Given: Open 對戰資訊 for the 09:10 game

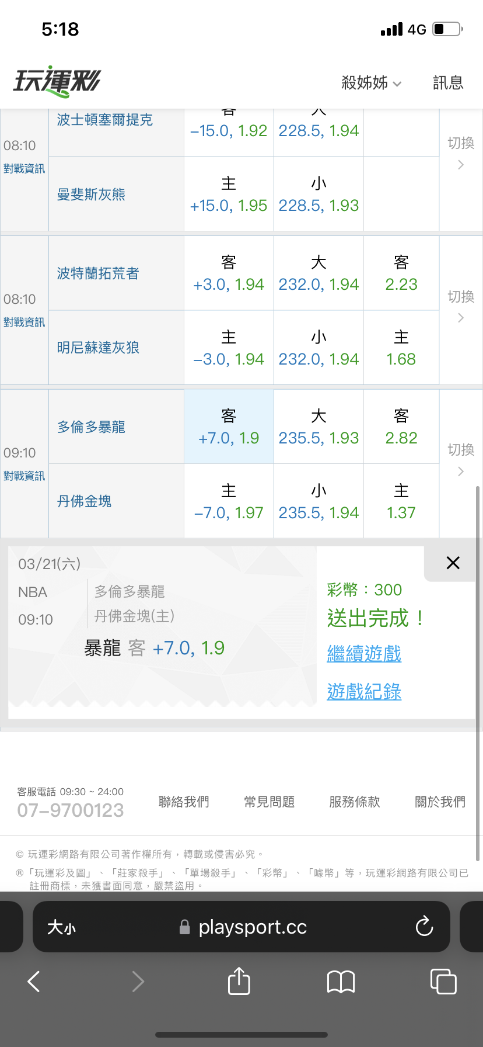Looking at the screenshot, I should tap(24, 476).
